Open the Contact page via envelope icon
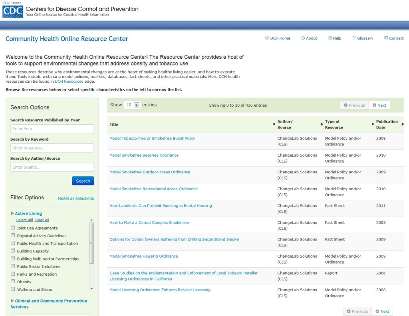Image resolution: width=409 pixels, height=316 pixels. click(x=386, y=38)
